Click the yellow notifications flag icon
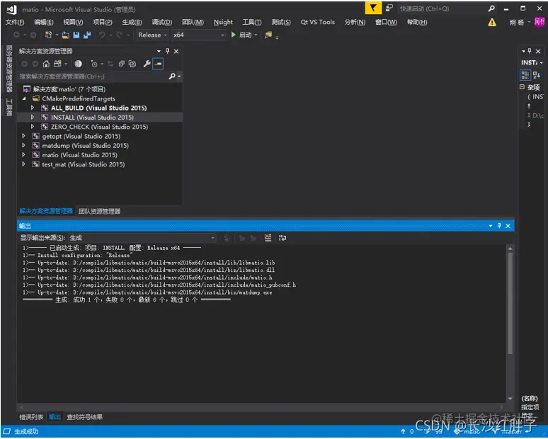The width and height of the screenshot is (548, 439). (373, 8)
